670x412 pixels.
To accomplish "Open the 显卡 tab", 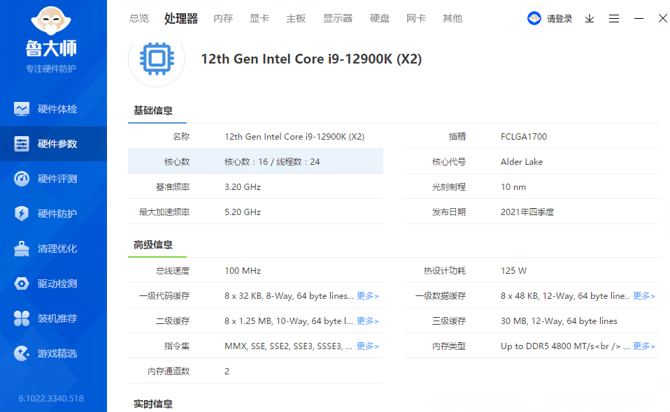I will (x=259, y=18).
